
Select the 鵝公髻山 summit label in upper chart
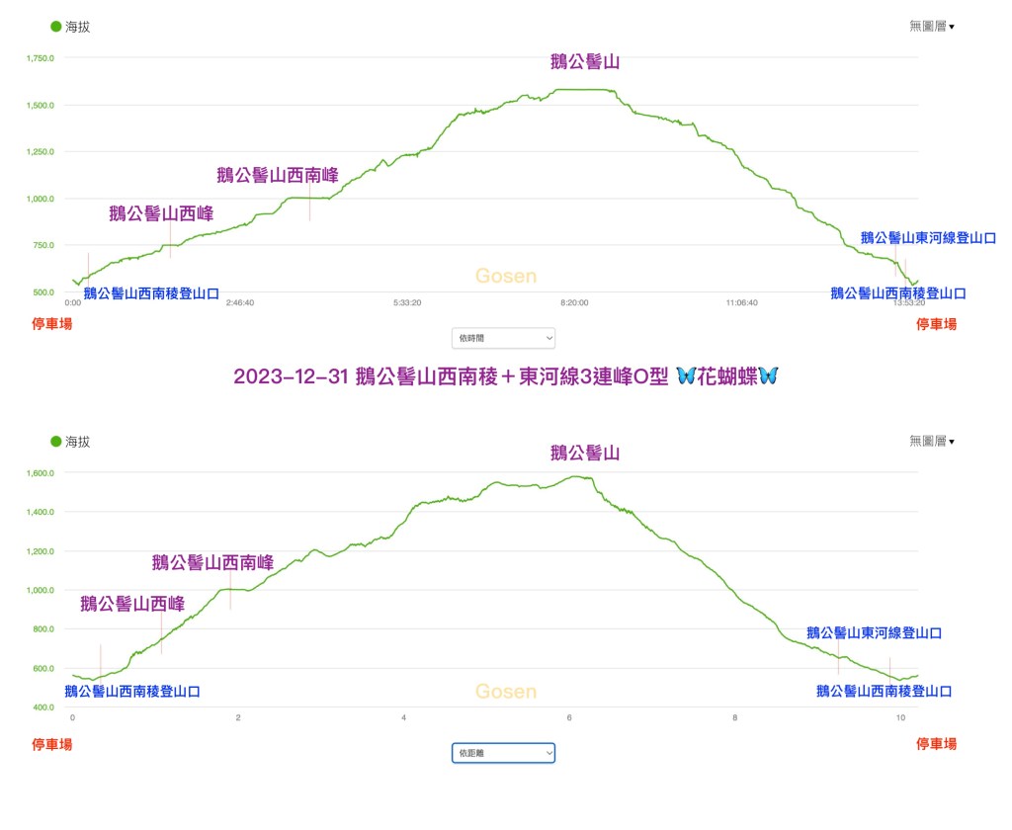[x=585, y=62]
